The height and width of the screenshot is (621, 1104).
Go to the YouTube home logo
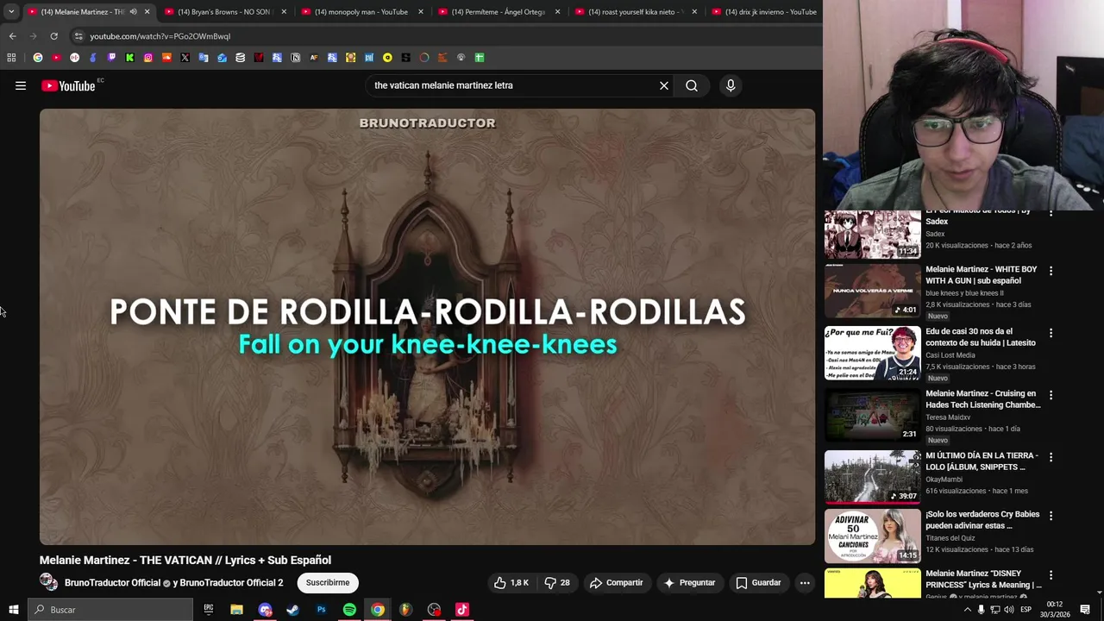coord(68,85)
